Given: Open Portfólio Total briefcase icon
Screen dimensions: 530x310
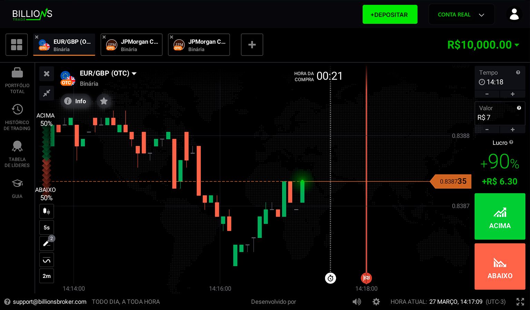Looking at the screenshot, I should 17,73.
